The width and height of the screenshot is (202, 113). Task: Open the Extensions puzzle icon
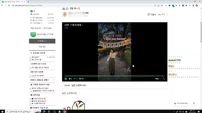coord(186,6)
